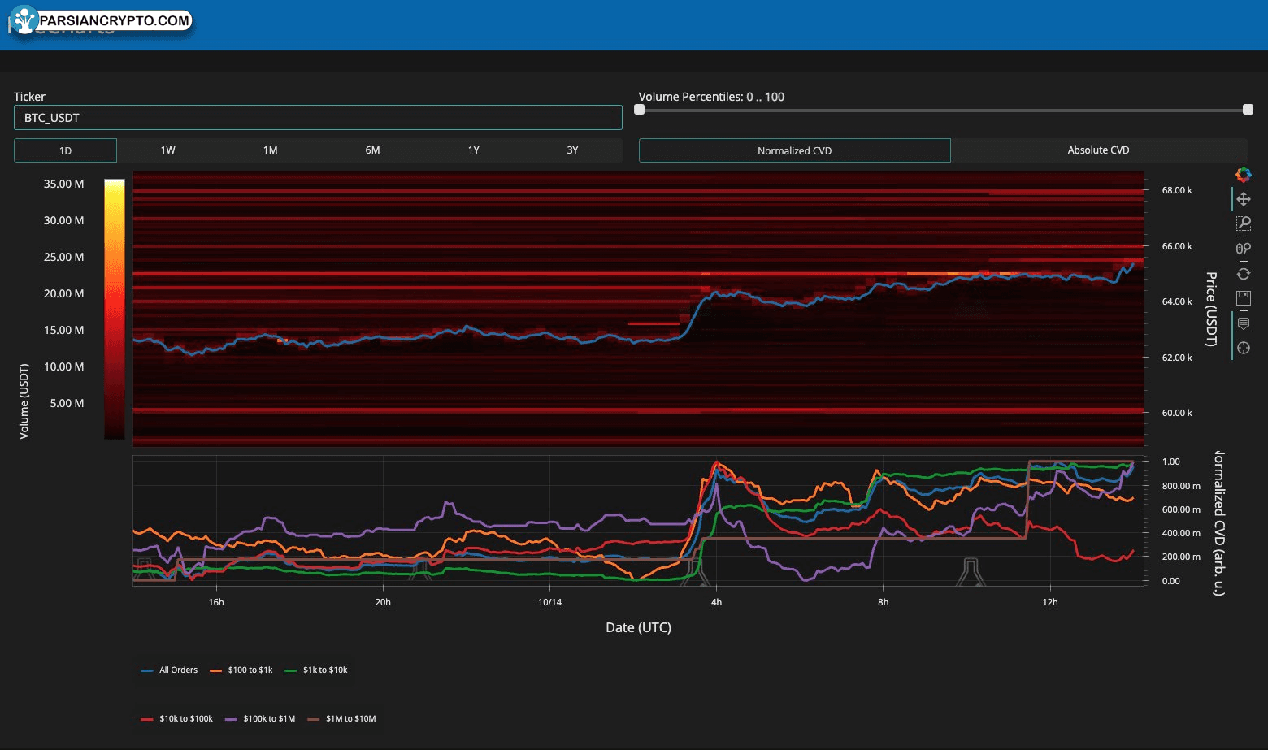1268x750 pixels.
Task: Switch to the 1M timeframe
Action: click(x=270, y=150)
